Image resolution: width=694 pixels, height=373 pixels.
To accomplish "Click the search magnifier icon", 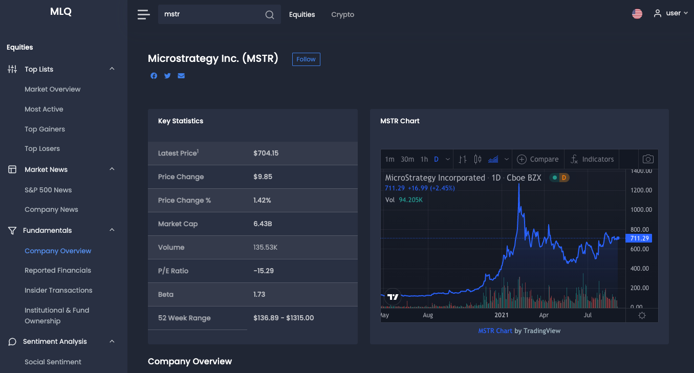I will (270, 15).
